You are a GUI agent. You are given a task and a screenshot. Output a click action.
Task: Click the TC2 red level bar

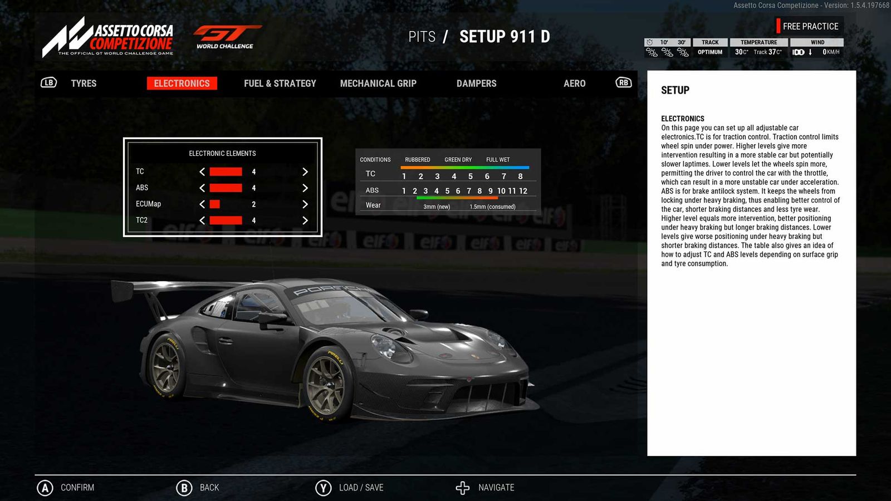coord(226,220)
